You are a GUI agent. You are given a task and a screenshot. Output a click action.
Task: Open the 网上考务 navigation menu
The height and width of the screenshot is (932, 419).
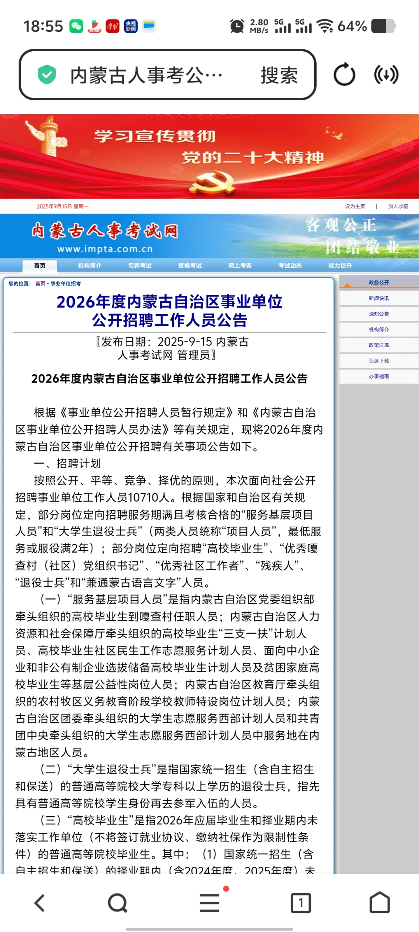coord(240,266)
